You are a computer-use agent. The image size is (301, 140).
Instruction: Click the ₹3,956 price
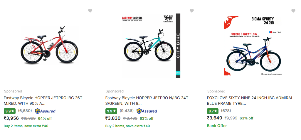click(11, 118)
